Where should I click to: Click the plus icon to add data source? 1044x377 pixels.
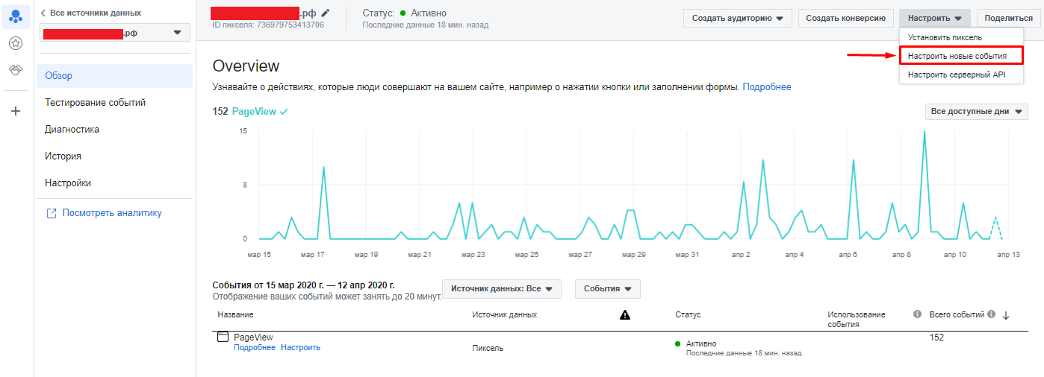[x=16, y=111]
